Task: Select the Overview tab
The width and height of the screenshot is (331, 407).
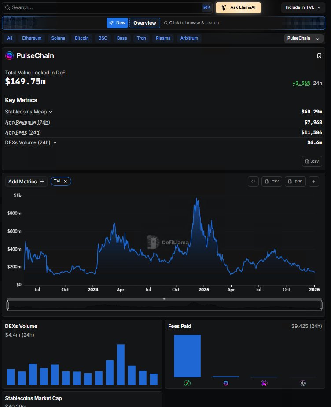Action: point(144,23)
